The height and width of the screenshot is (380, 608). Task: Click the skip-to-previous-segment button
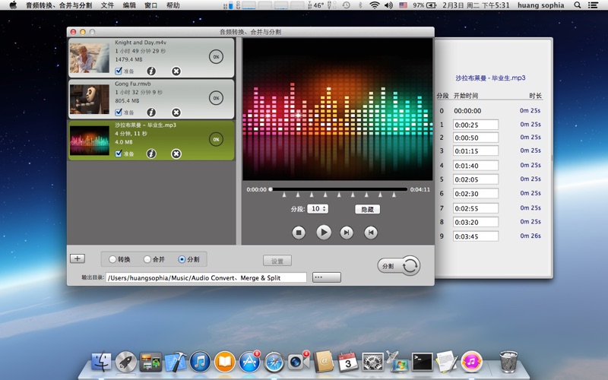click(x=371, y=233)
